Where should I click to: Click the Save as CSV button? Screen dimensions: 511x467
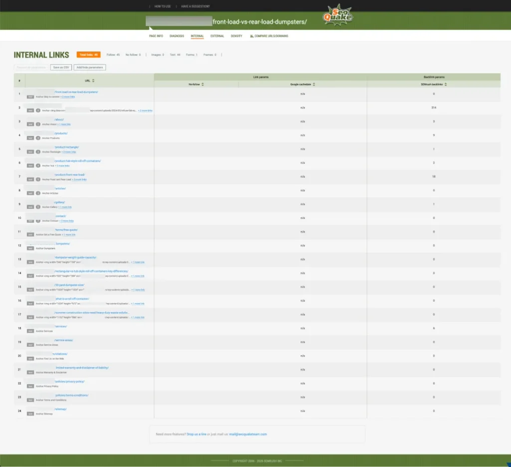coord(61,67)
